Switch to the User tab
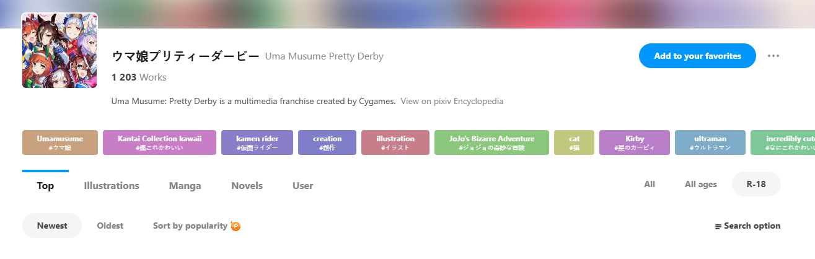This screenshot has height=259, width=815. 303,186
